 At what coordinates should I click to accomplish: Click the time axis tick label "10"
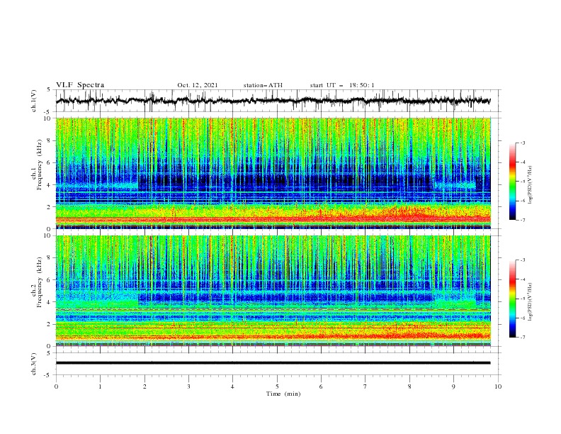coord(498,386)
